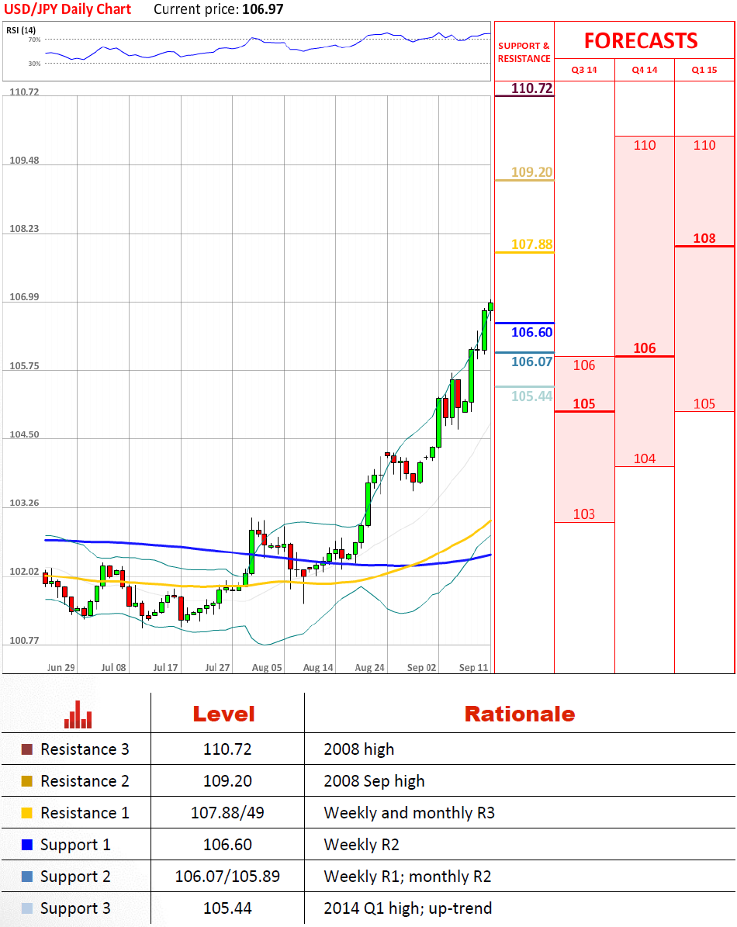Click the 107.88/49 level cell
This screenshot has width=737, height=927.
(227, 813)
